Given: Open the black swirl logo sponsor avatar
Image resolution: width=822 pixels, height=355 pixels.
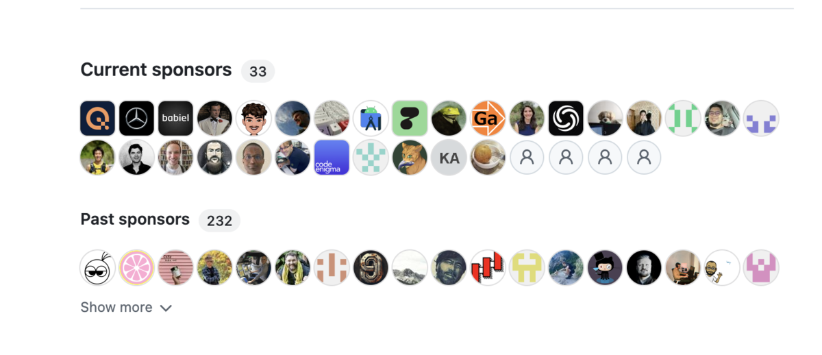Looking at the screenshot, I should tap(566, 119).
